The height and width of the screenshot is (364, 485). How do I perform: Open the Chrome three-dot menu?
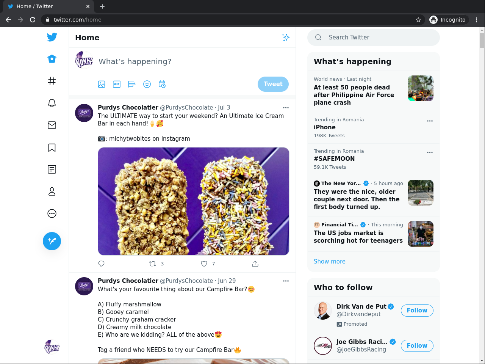point(477,20)
